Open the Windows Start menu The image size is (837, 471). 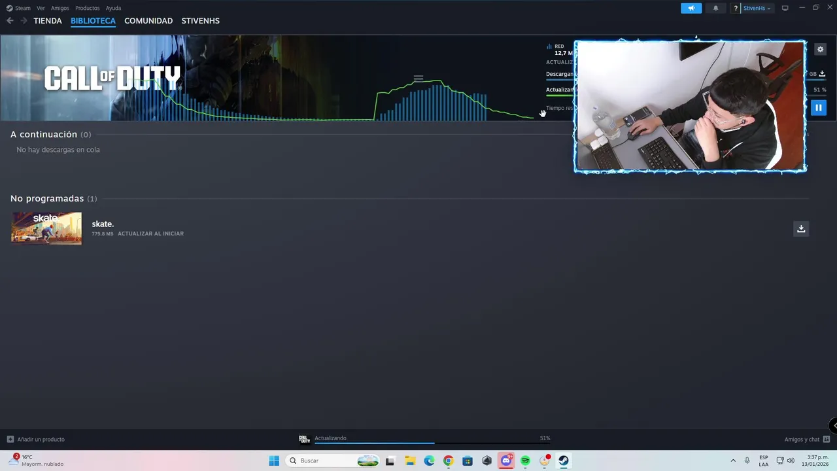[274, 461]
